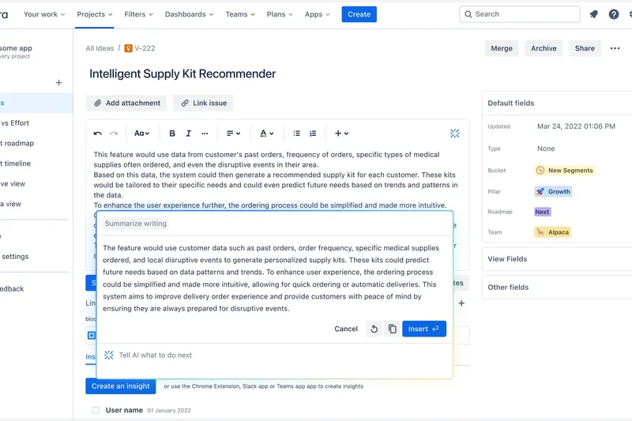632x421 pixels.
Task: Insert a numbered list
Action: pyautogui.click(x=313, y=133)
